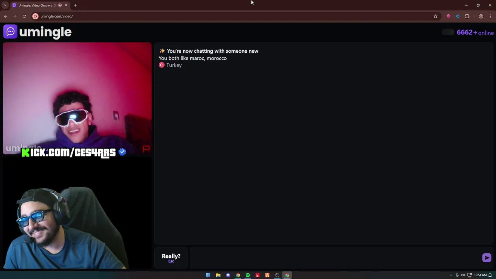The image size is (496, 279).
Task: Expand the tab search dropdown arrow
Action: pyautogui.click(x=5, y=5)
